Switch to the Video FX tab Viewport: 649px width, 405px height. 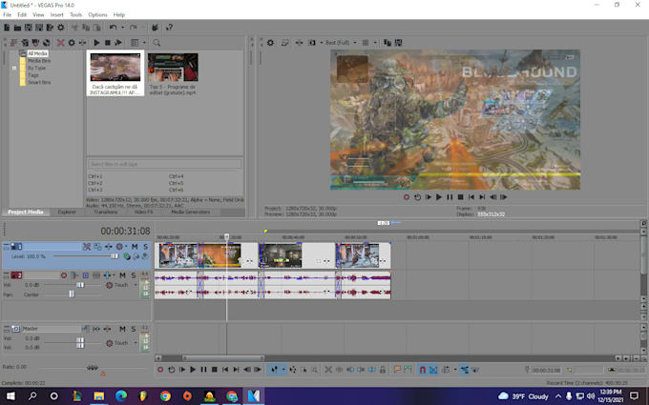143,212
